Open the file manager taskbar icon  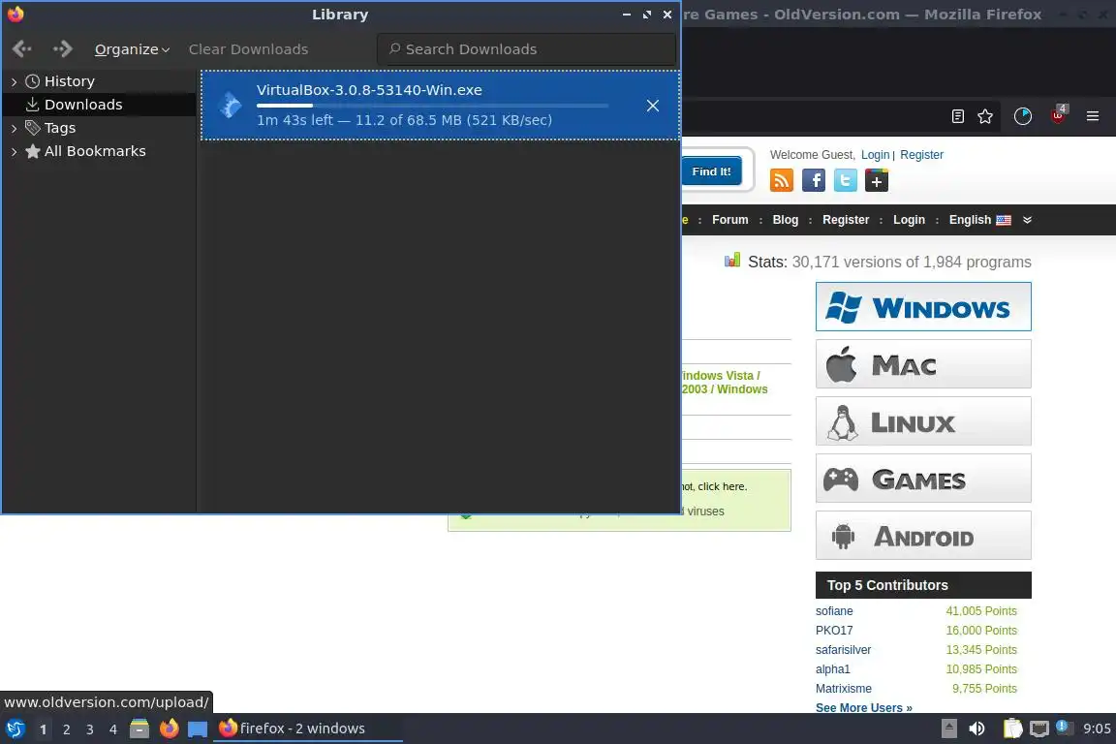click(139, 728)
